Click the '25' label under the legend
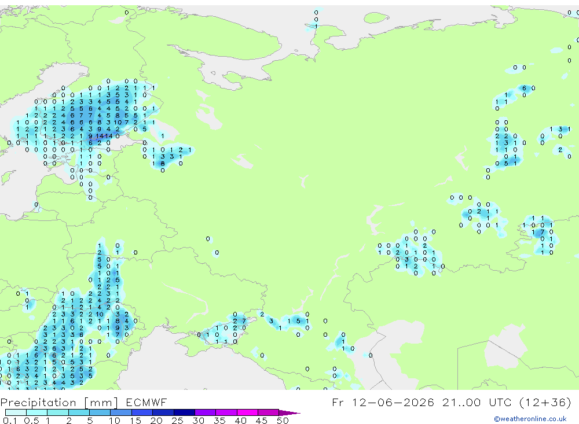This screenshot has height=424, width=579. 177,421
